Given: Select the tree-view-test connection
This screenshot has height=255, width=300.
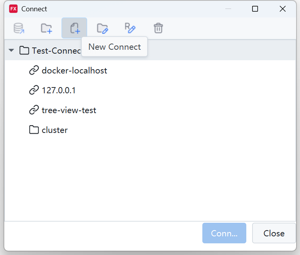Looking at the screenshot, I should [x=69, y=110].
